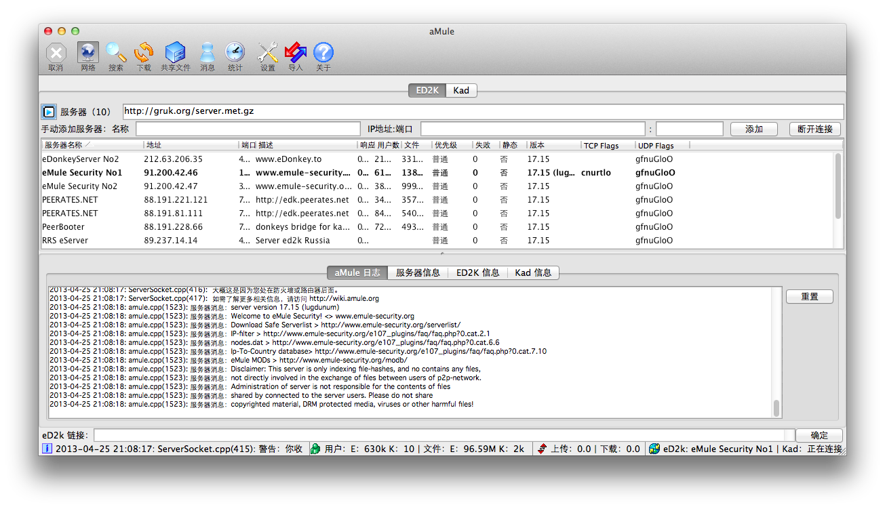Sort by 用户数 column header
Viewport: 885px width, 509px height.
tap(389, 145)
